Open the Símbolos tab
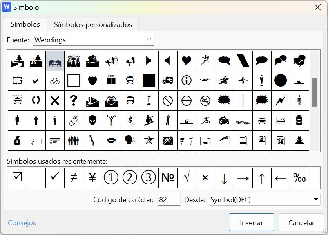This screenshot has height=235, width=328. pos(25,24)
